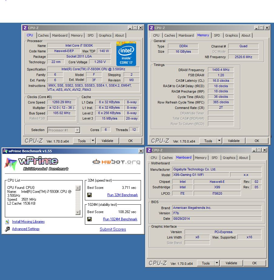Select CPU tab in CPU-Z Mainboard window
This screenshot has height=280, width=274.
click(x=154, y=158)
